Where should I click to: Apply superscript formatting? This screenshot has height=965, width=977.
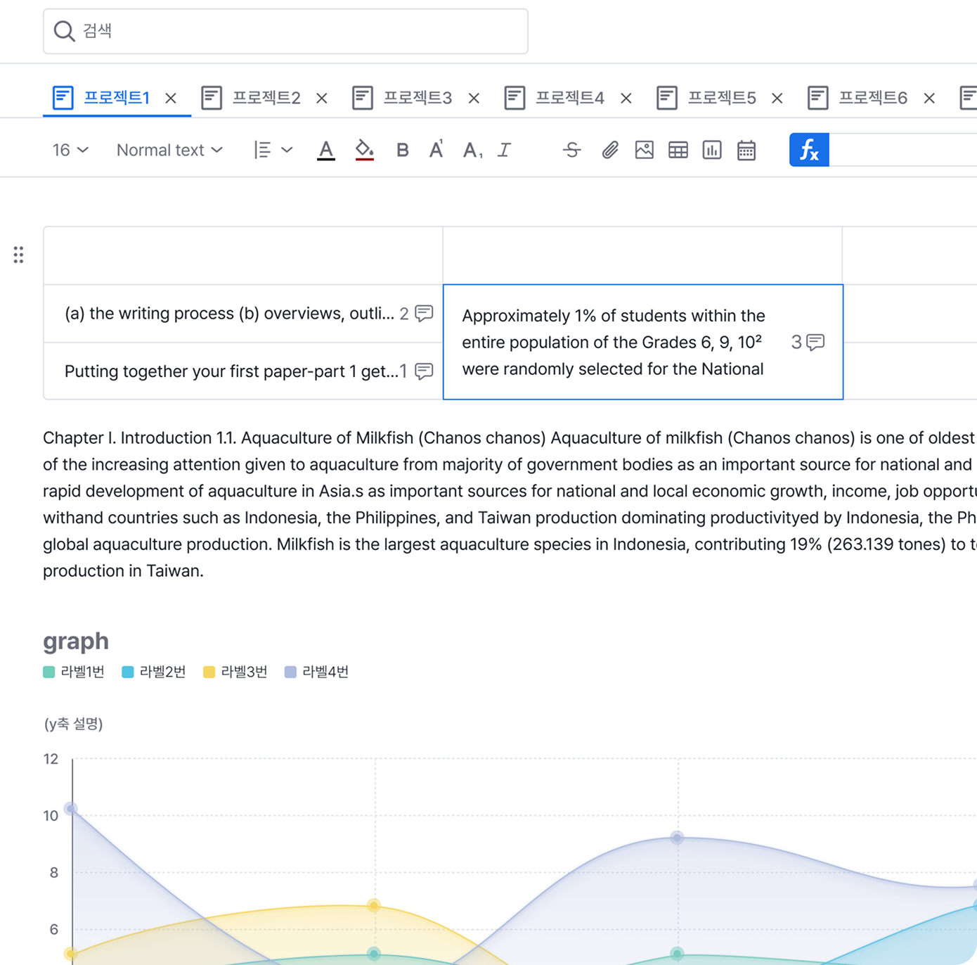pyautogui.click(x=436, y=150)
